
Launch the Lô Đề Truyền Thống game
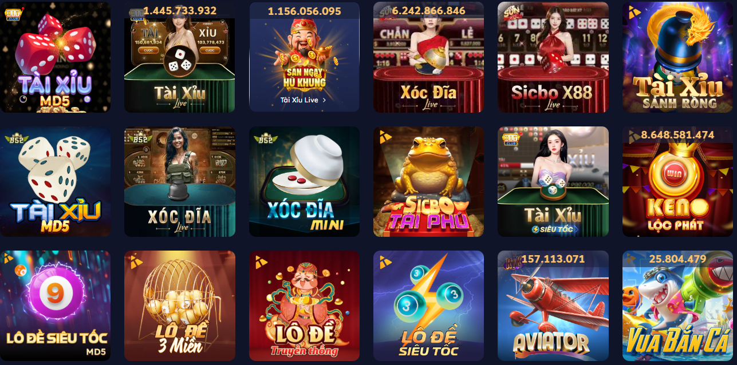[x=304, y=306]
